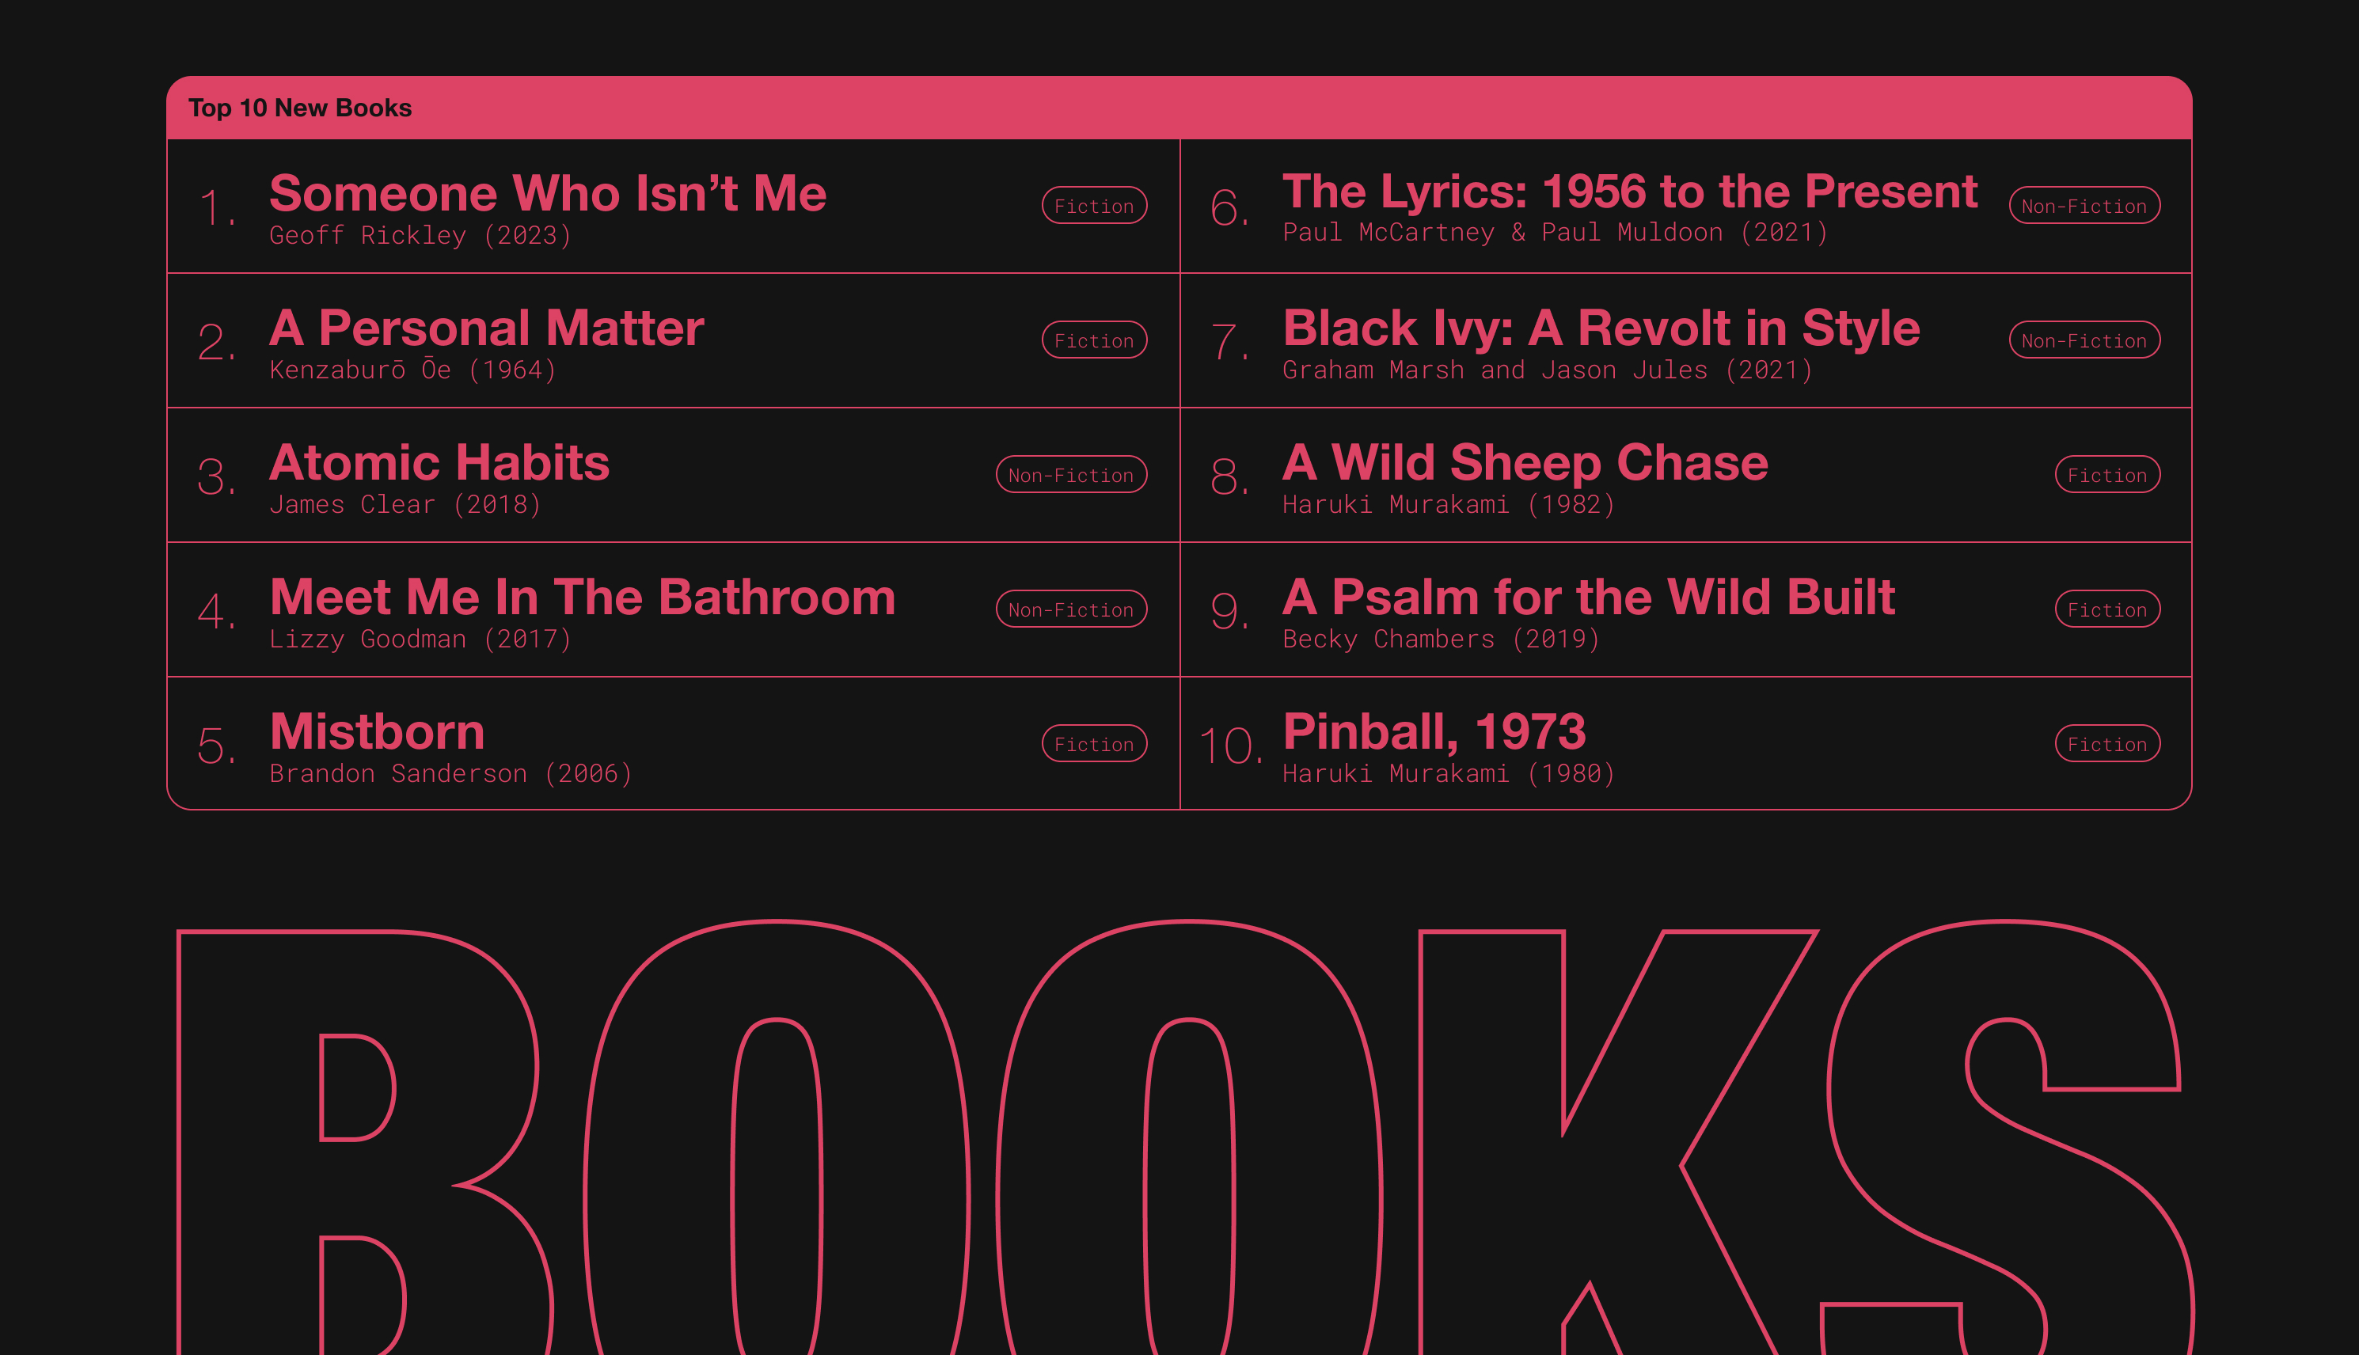Click the Fiction tag beside Someone Who Isn't Me
This screenshot has width=2359, height=1355.
(x=1094, y=206)
